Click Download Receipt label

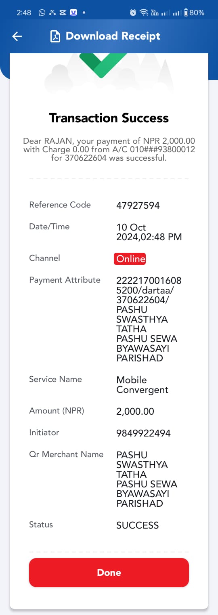pyautogui.click(x=113, y=36)
